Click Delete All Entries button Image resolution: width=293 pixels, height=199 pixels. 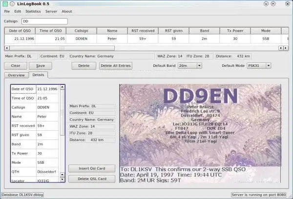(116, 66)
